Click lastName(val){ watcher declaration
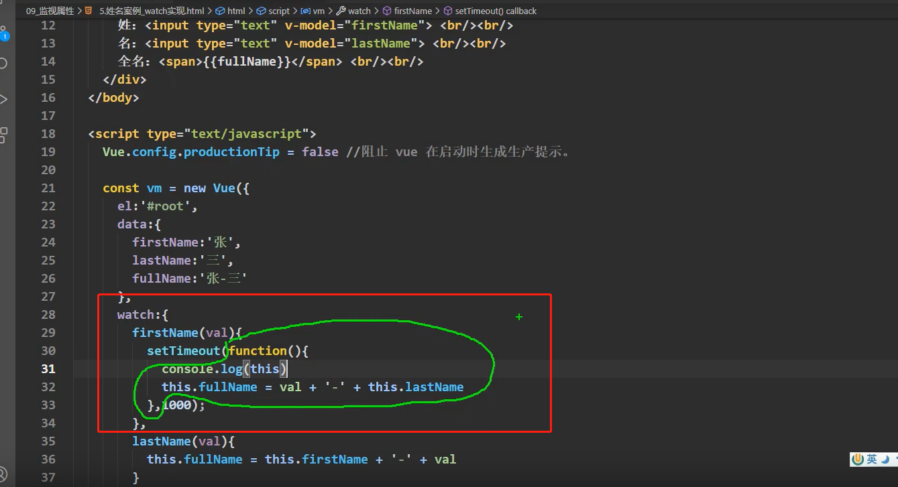The height and width of the screenshot is (487, 898). tap(182, 441)
